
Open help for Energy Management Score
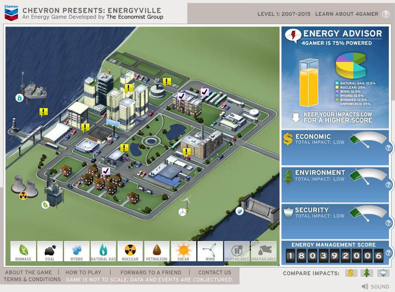[388, 252]
